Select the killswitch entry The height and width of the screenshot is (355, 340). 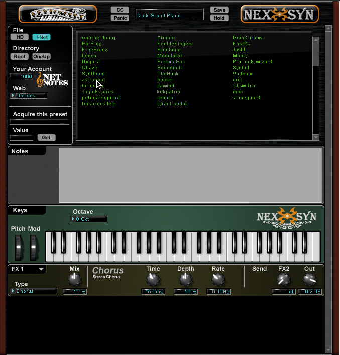point(244,86)
